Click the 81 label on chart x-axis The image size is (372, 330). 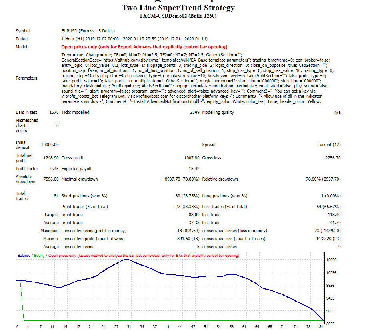tap(321, 327)
